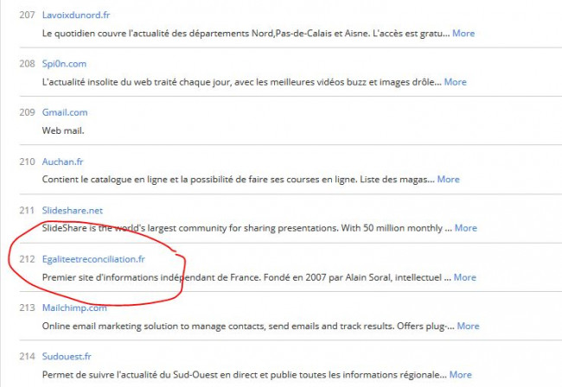Click More in the Spi0n.com description

coord(455,82)
